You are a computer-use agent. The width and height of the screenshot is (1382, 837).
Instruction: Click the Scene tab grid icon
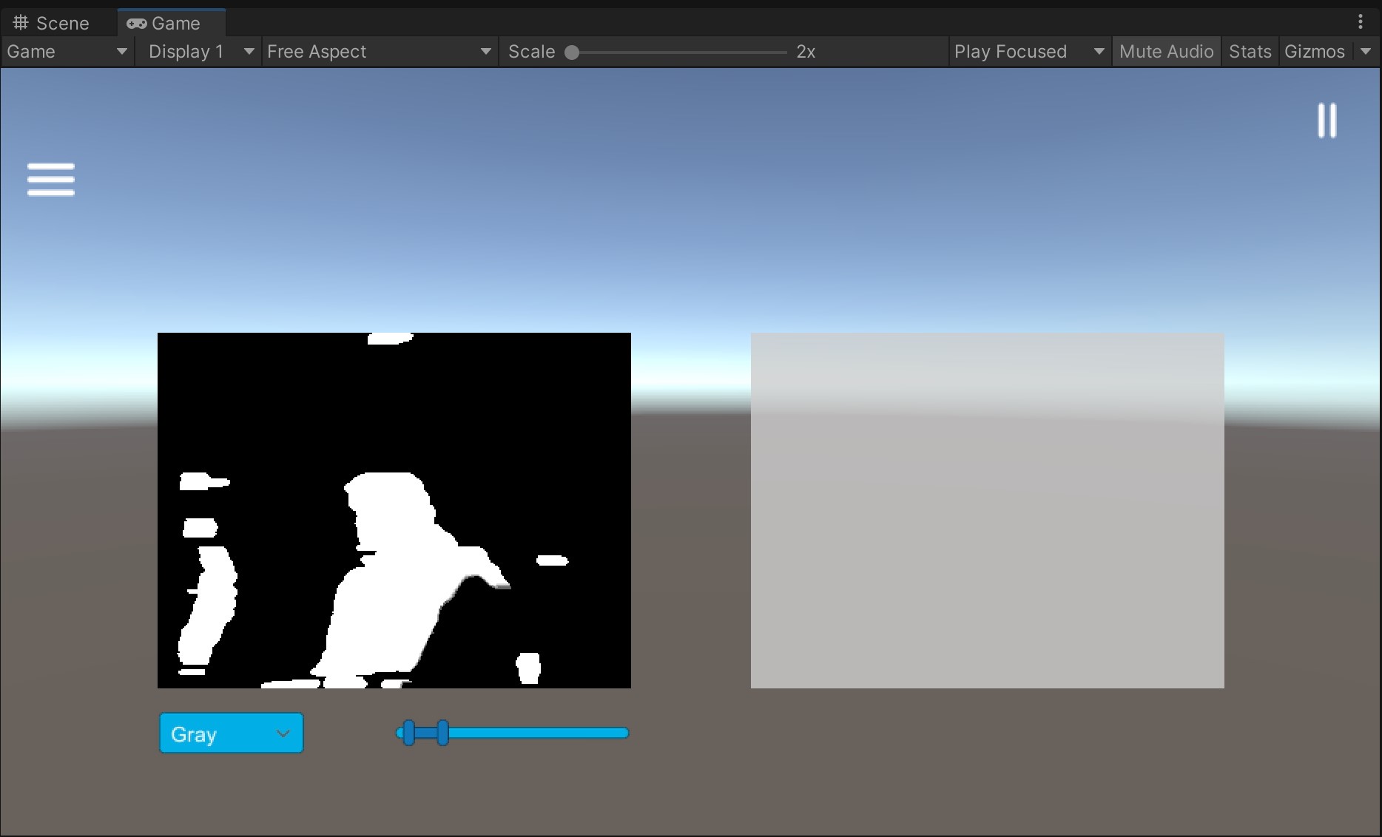(x=20, y=22)
